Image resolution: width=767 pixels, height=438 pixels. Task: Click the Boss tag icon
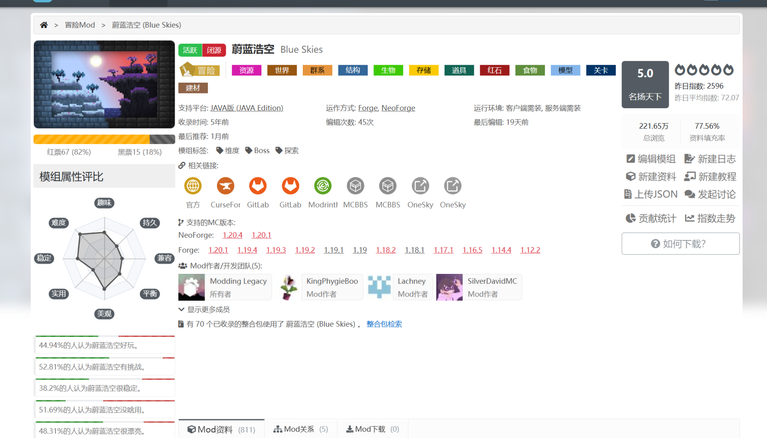(248, 151)
